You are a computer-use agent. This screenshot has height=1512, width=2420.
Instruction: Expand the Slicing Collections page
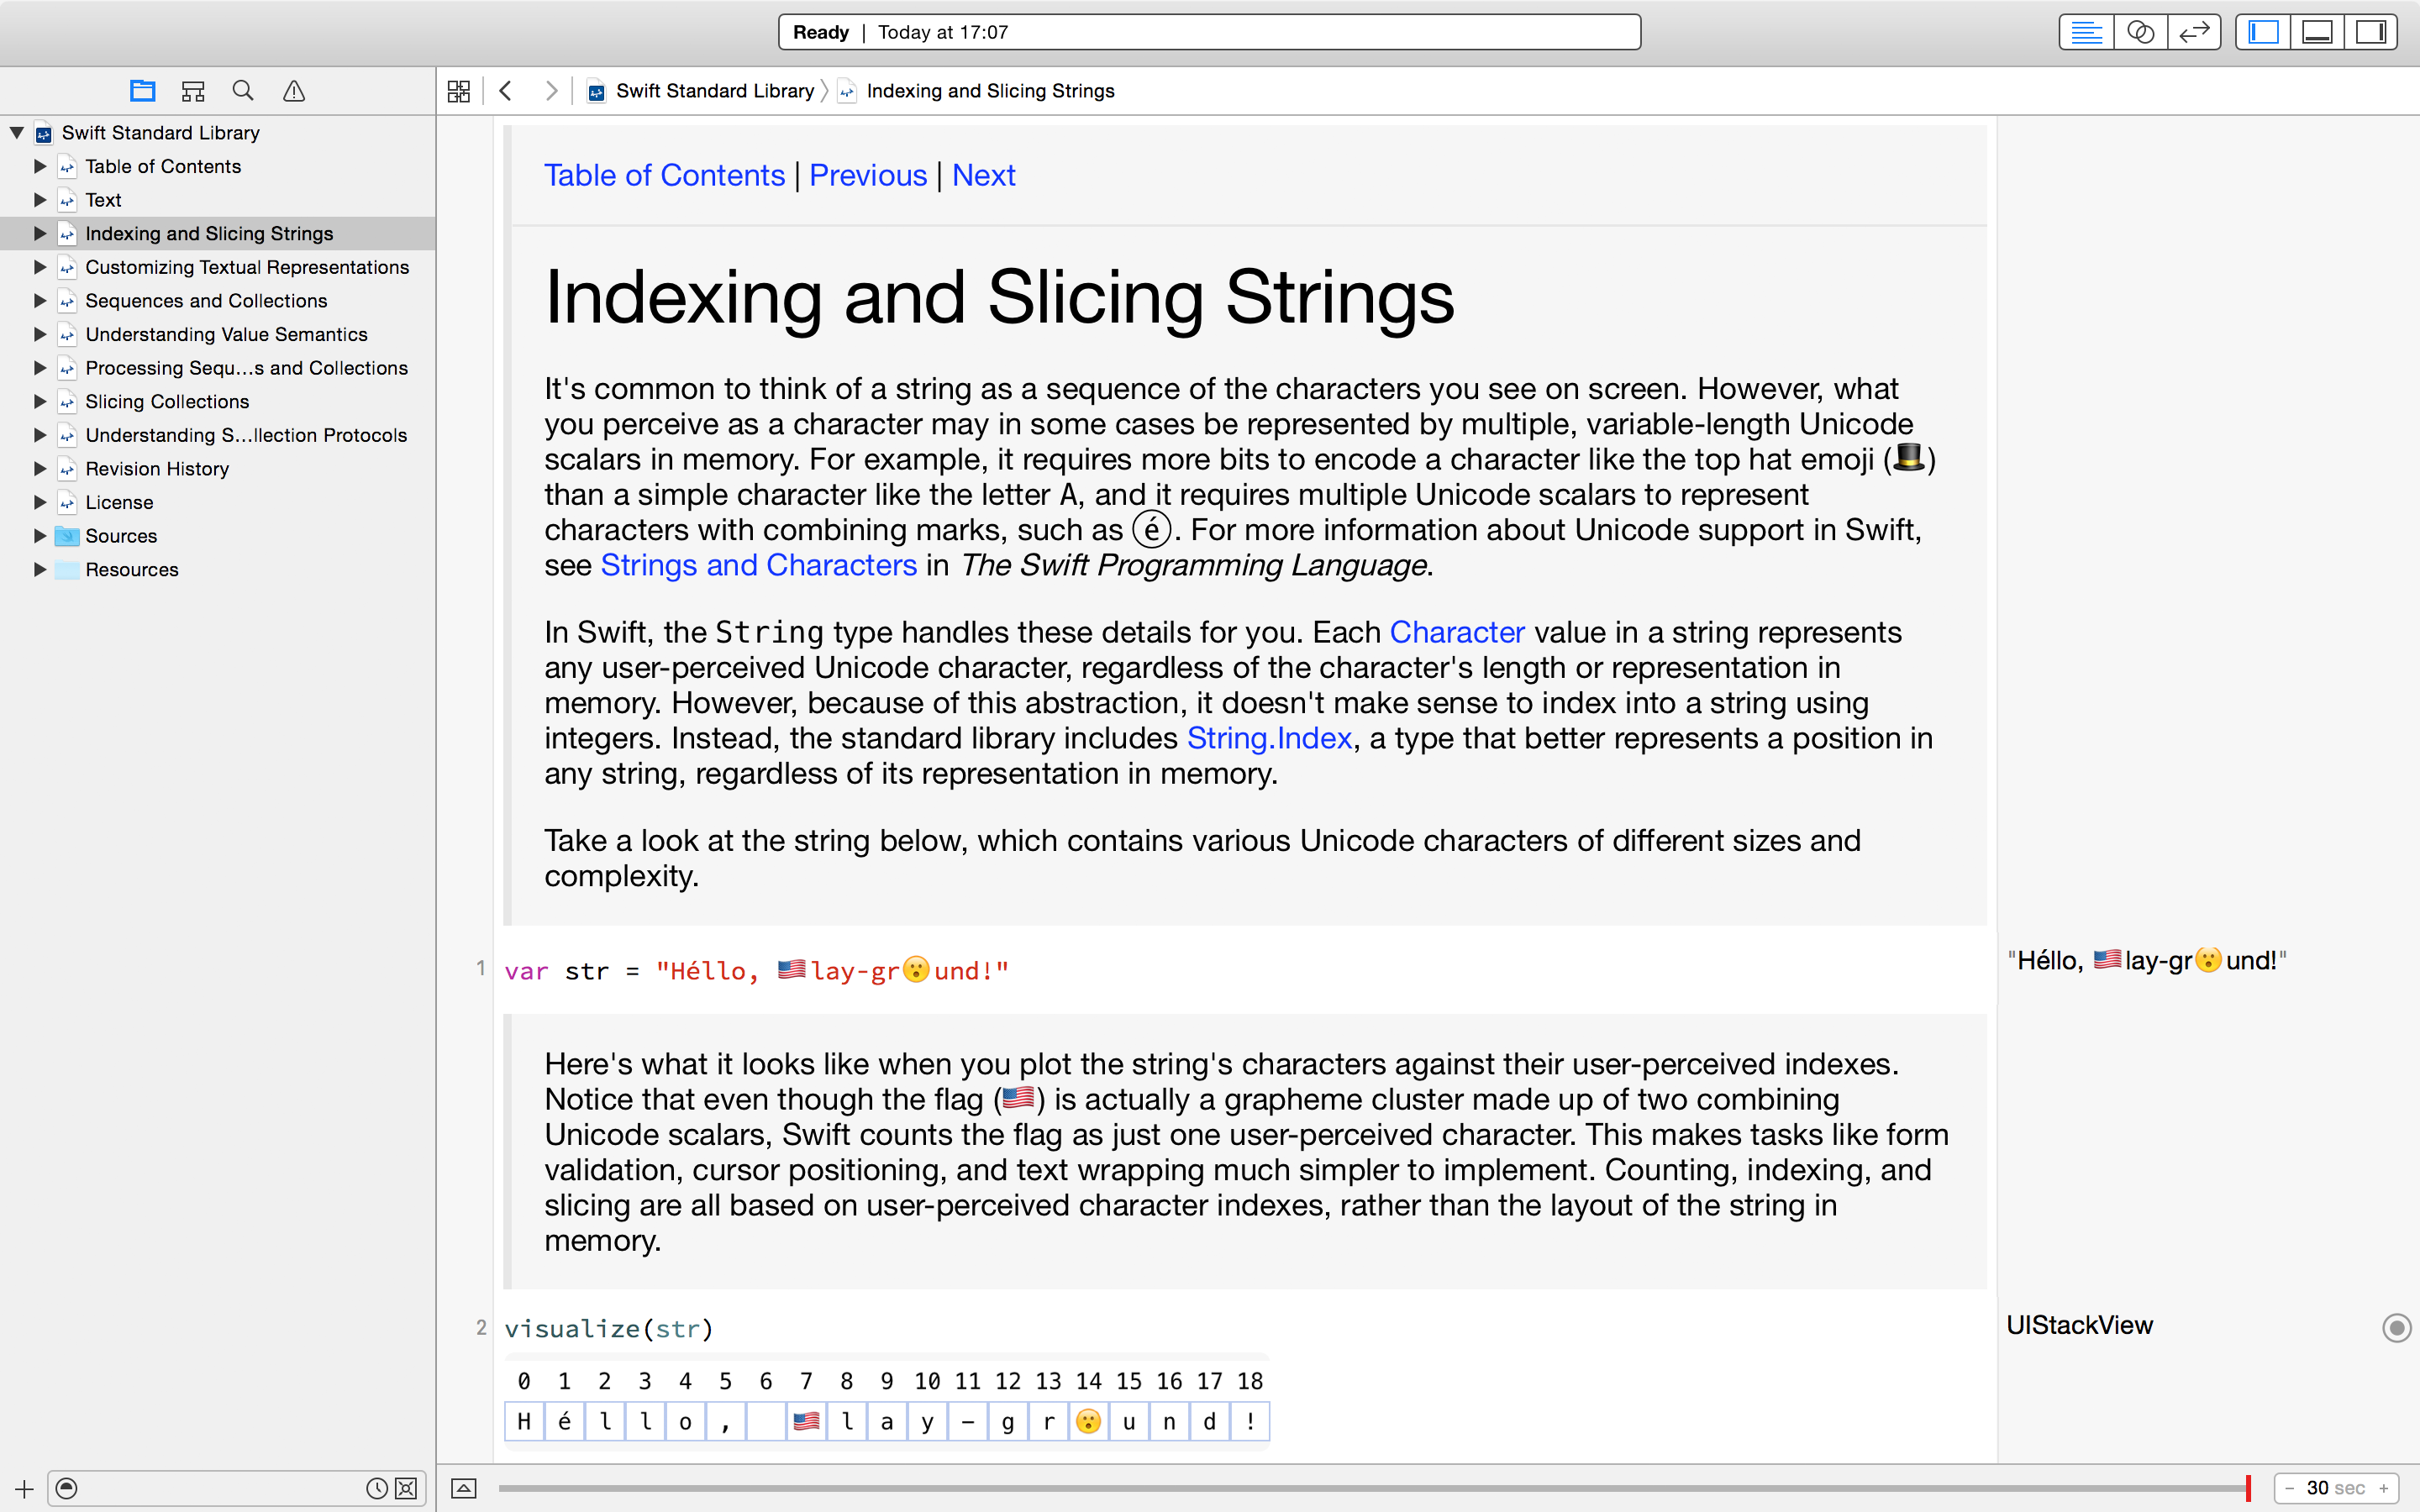(40, 401)
